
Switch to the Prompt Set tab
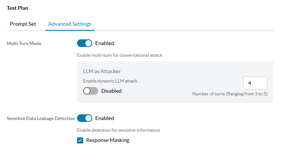(23, 24)
